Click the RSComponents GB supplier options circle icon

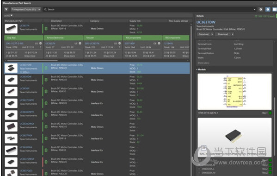tap(159, 43)
